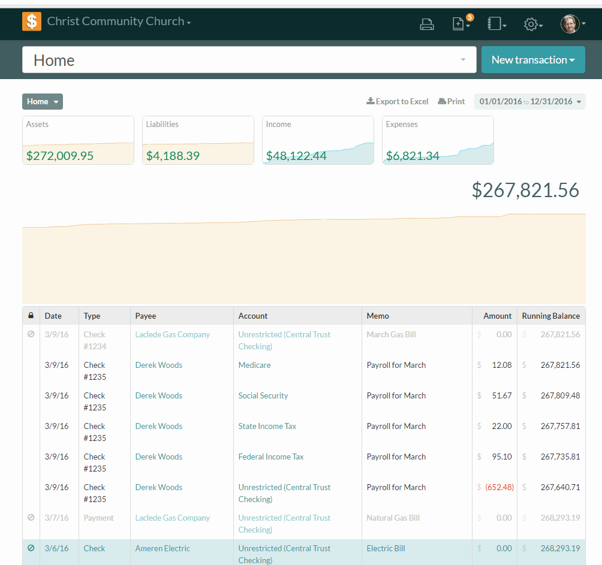Click Export to Excel link
The image size is (602, 565).
(x=398, y=102)
